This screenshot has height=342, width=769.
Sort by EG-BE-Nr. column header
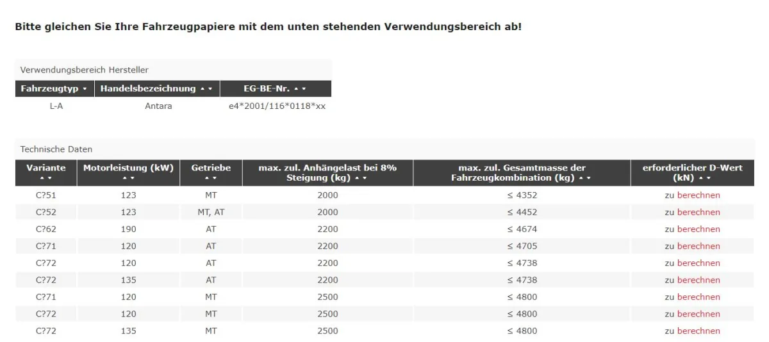coord(276,88)
